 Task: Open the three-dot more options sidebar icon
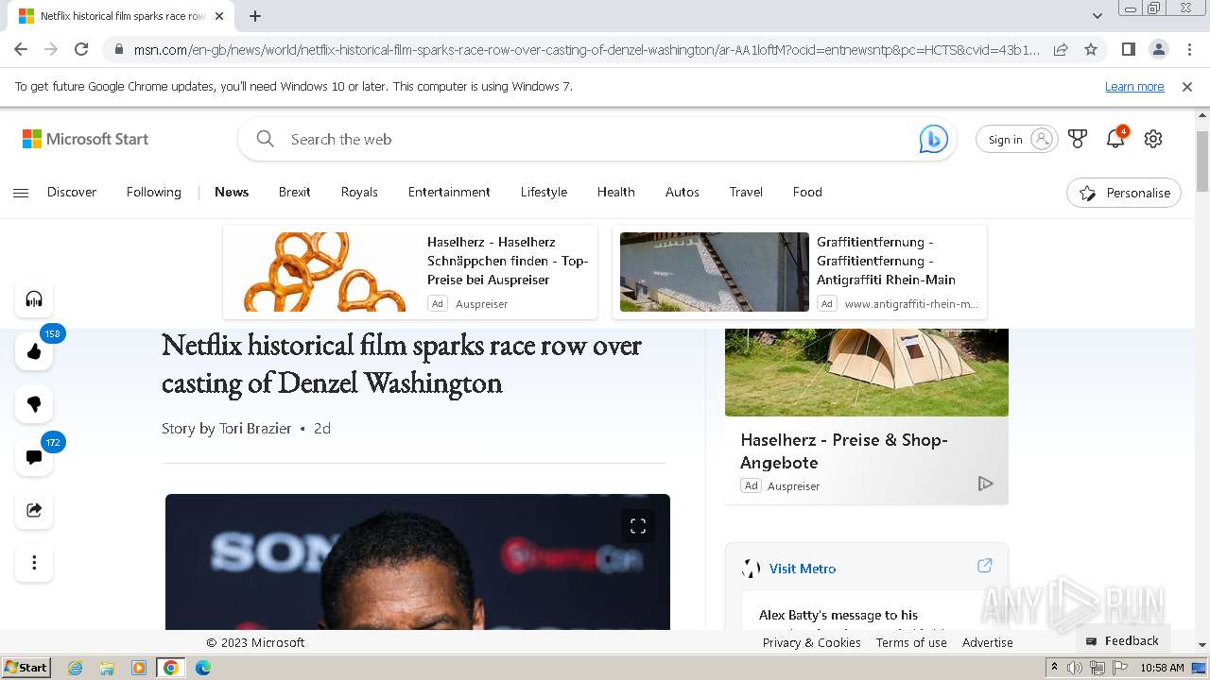[34, 563]
